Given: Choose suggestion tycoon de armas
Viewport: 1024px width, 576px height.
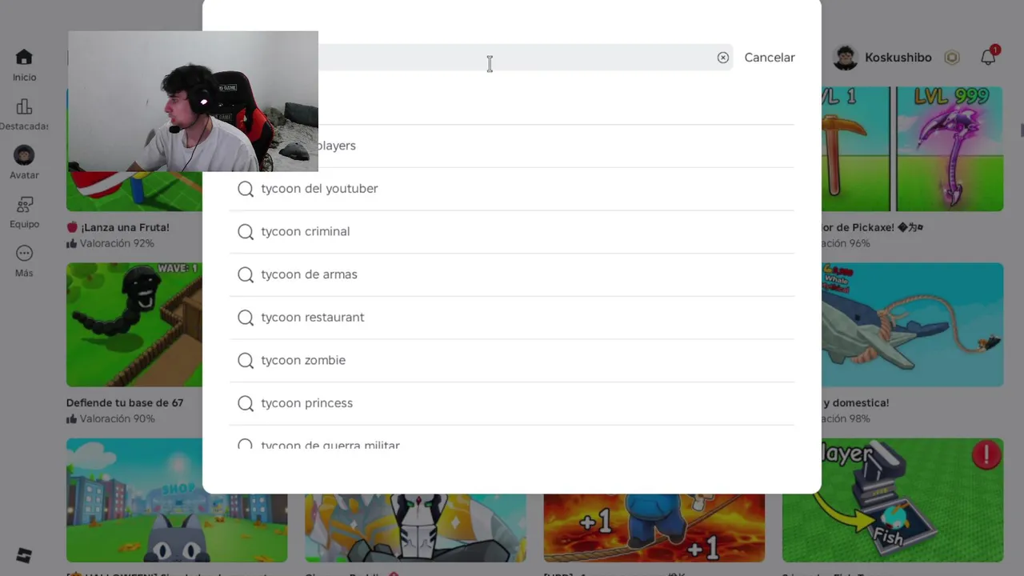Looking at the screenshot, I should pos(512,274).
